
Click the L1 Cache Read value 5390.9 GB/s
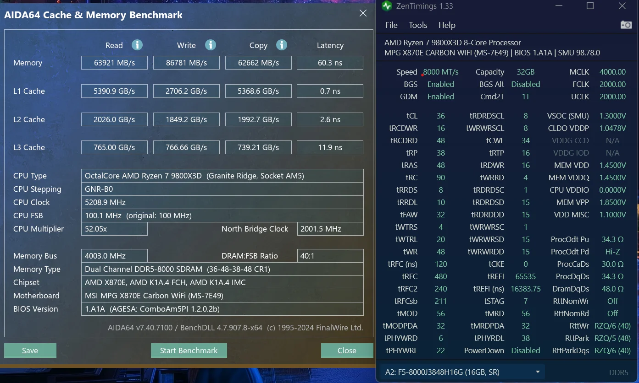[x=114, y=91]
